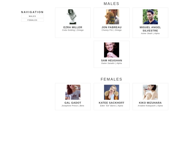Select the Katee Sackhoff name heading
Viewport: 193px width, 144px height.
pyautogui.click(x=112, y=103)
